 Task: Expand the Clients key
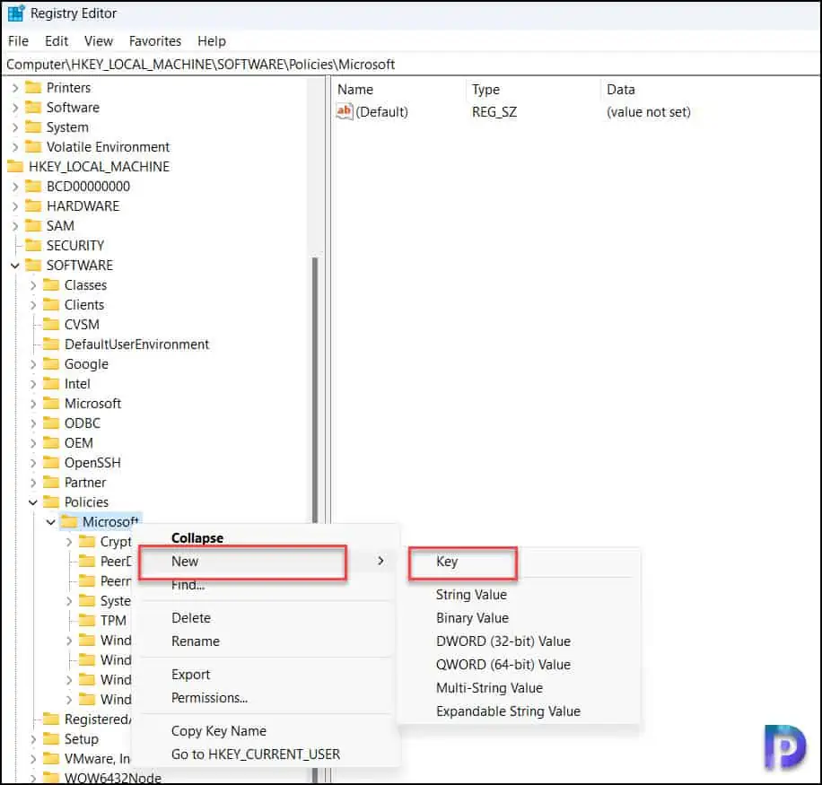(33, 304)
